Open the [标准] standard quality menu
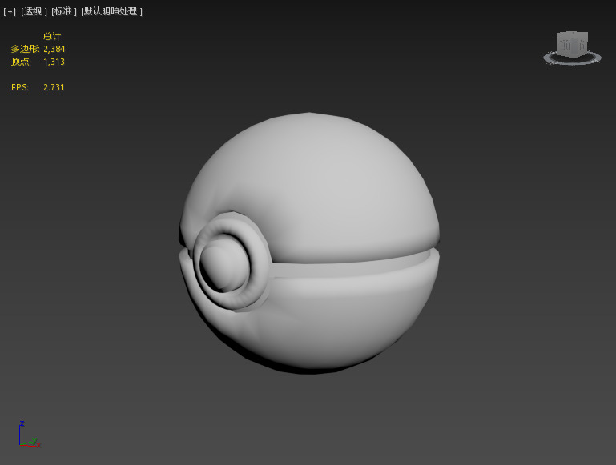 click(x=64, y=12)
